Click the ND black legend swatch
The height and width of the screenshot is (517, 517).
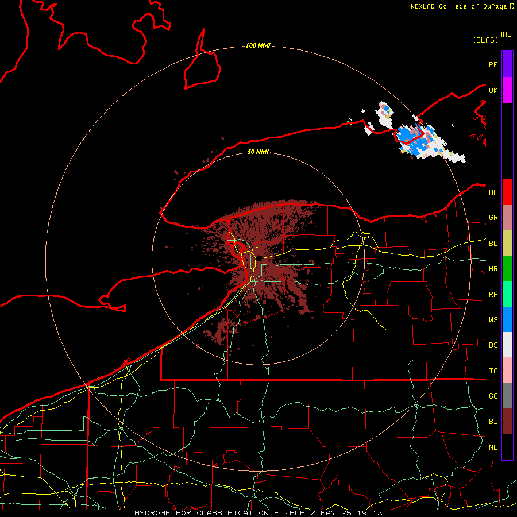pyautogui.click(x=507, y=447)
